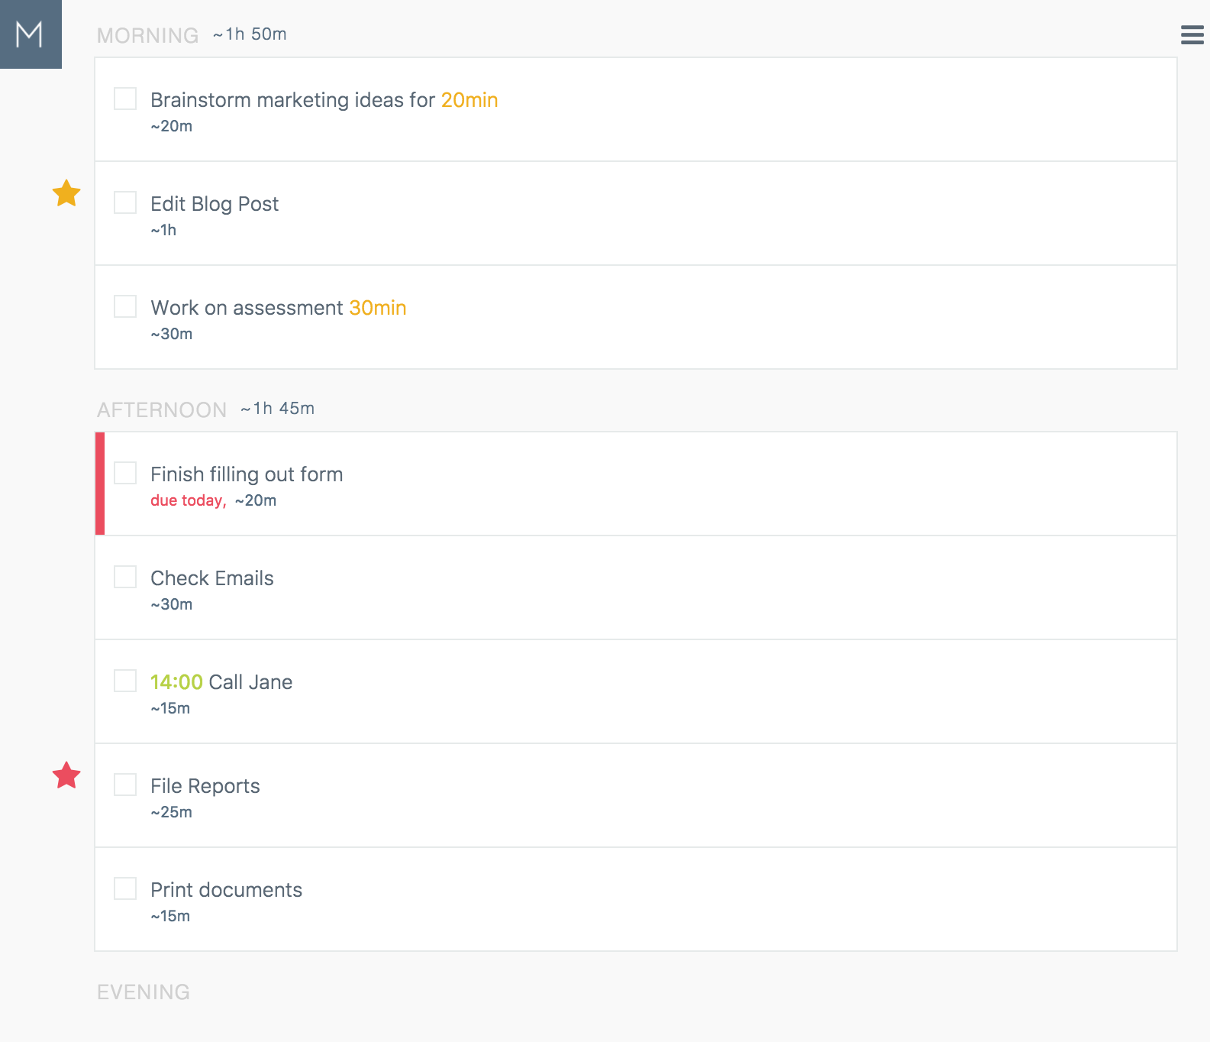Check the Print documents checkbox

pos(125,888)
